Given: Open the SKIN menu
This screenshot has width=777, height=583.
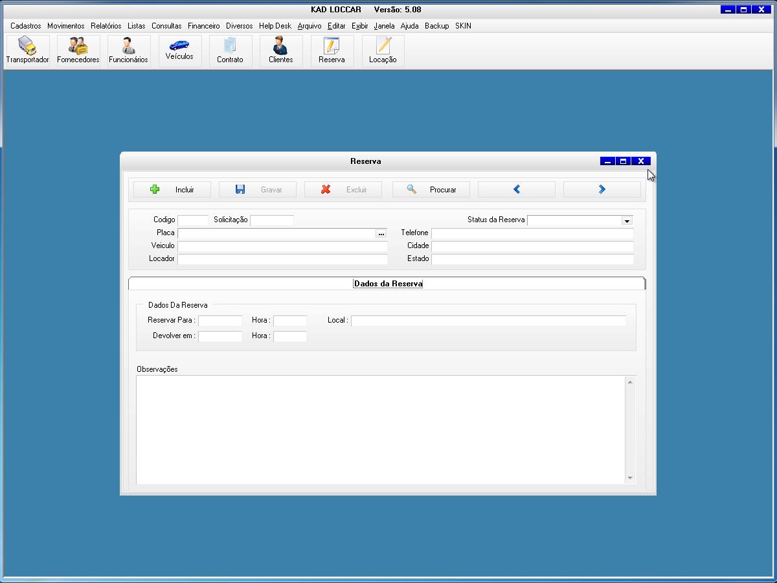Looking at the screenshot, I should [463, 26].
